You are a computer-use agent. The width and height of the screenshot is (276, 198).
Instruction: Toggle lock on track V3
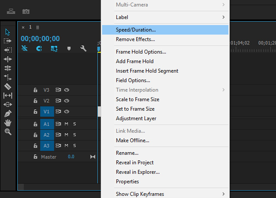click(x=35, y=90)
